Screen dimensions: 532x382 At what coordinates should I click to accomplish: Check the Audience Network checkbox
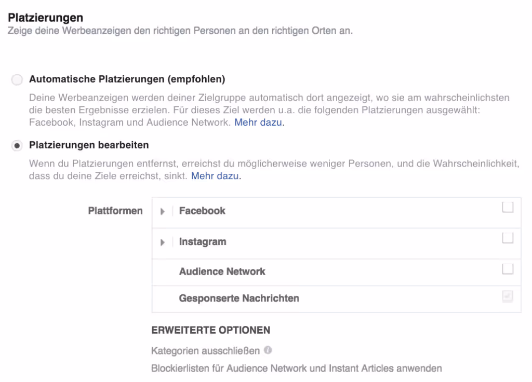click(x=508, y=269)
